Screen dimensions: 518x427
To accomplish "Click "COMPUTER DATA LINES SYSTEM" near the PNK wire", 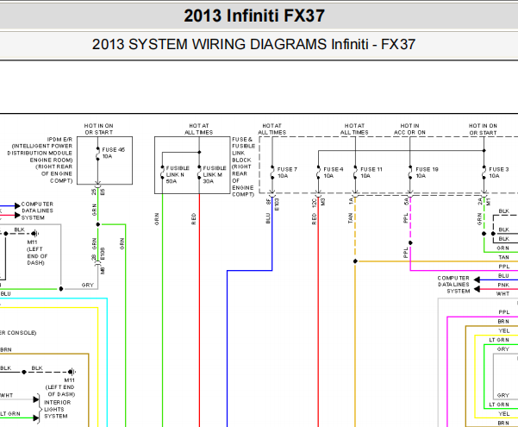I will tap(453, 285).
